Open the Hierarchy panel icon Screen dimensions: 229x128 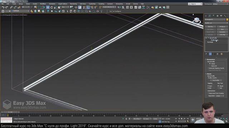click(213, 16)
